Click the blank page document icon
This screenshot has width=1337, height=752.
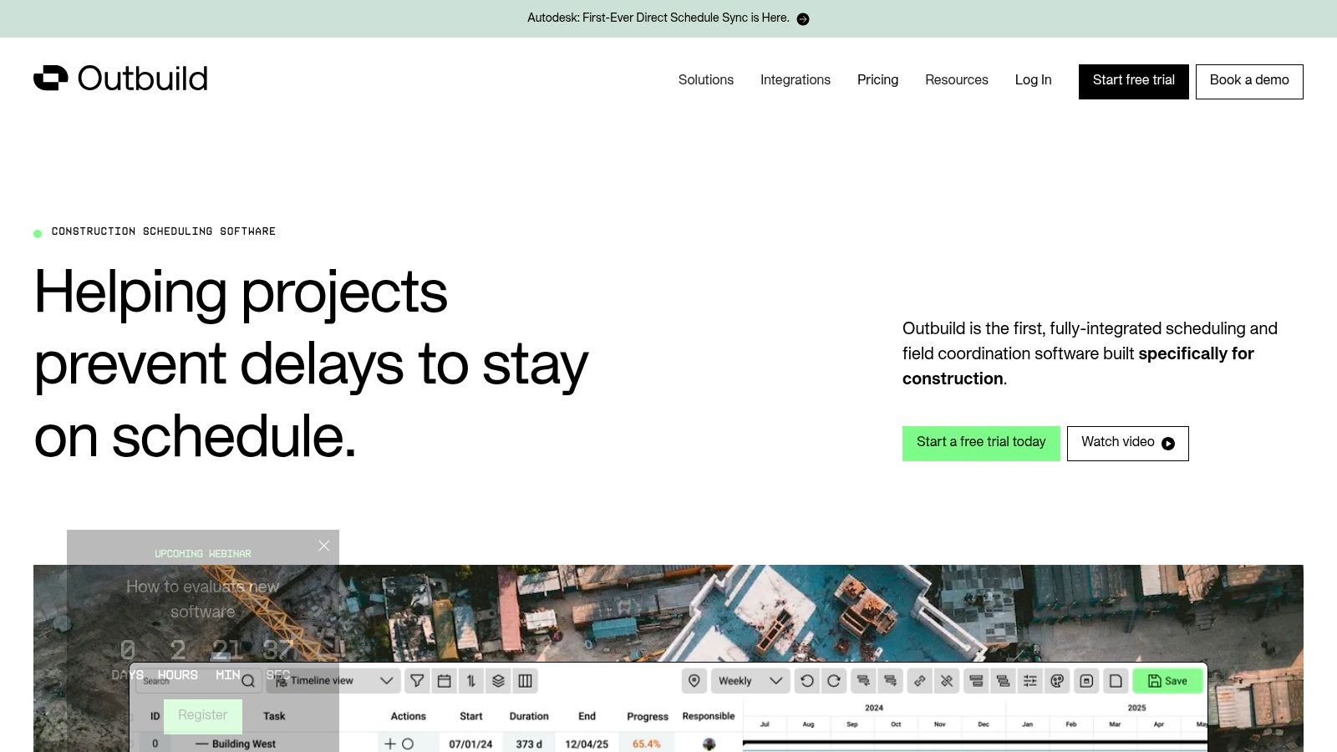click(1116, 681)
